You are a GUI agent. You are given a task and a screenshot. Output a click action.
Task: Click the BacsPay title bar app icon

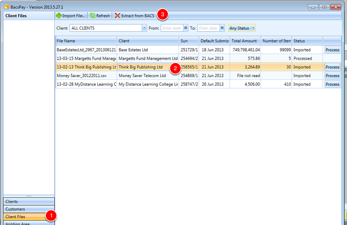pos(6,7)
